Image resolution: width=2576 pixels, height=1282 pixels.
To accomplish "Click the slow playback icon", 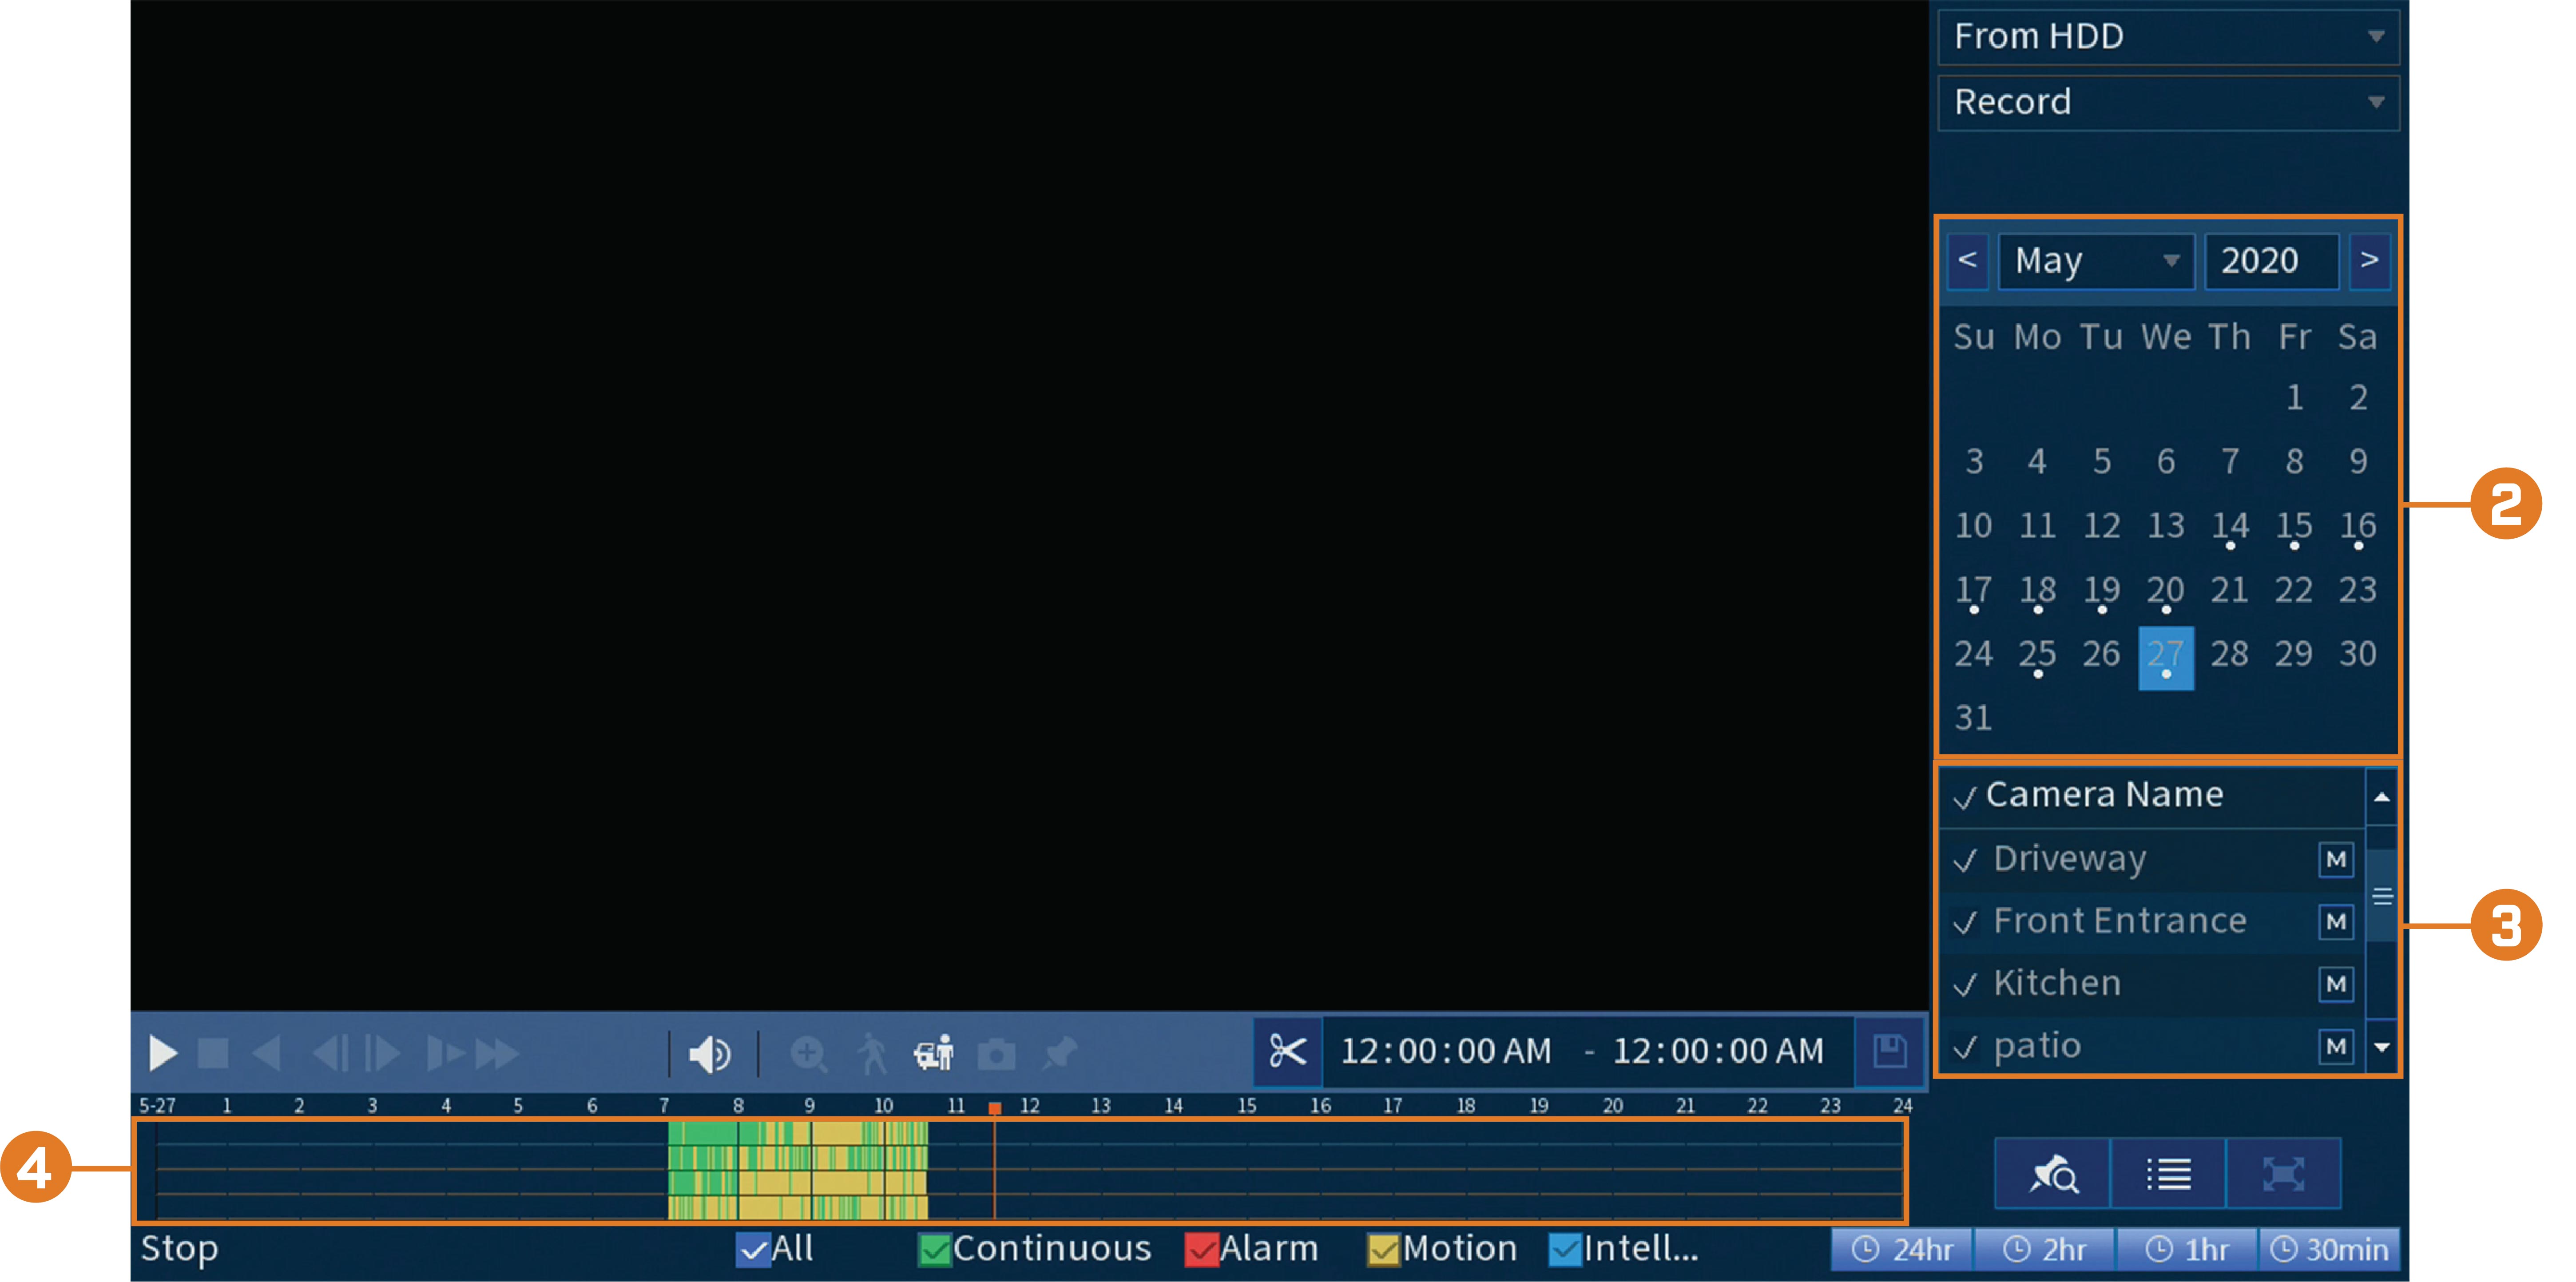I will [445, 1053].
